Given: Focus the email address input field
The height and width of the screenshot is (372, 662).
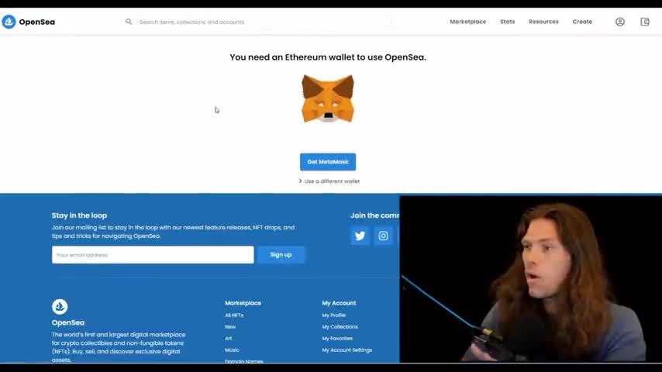Looking at the screenshot, I should (153, 255).
